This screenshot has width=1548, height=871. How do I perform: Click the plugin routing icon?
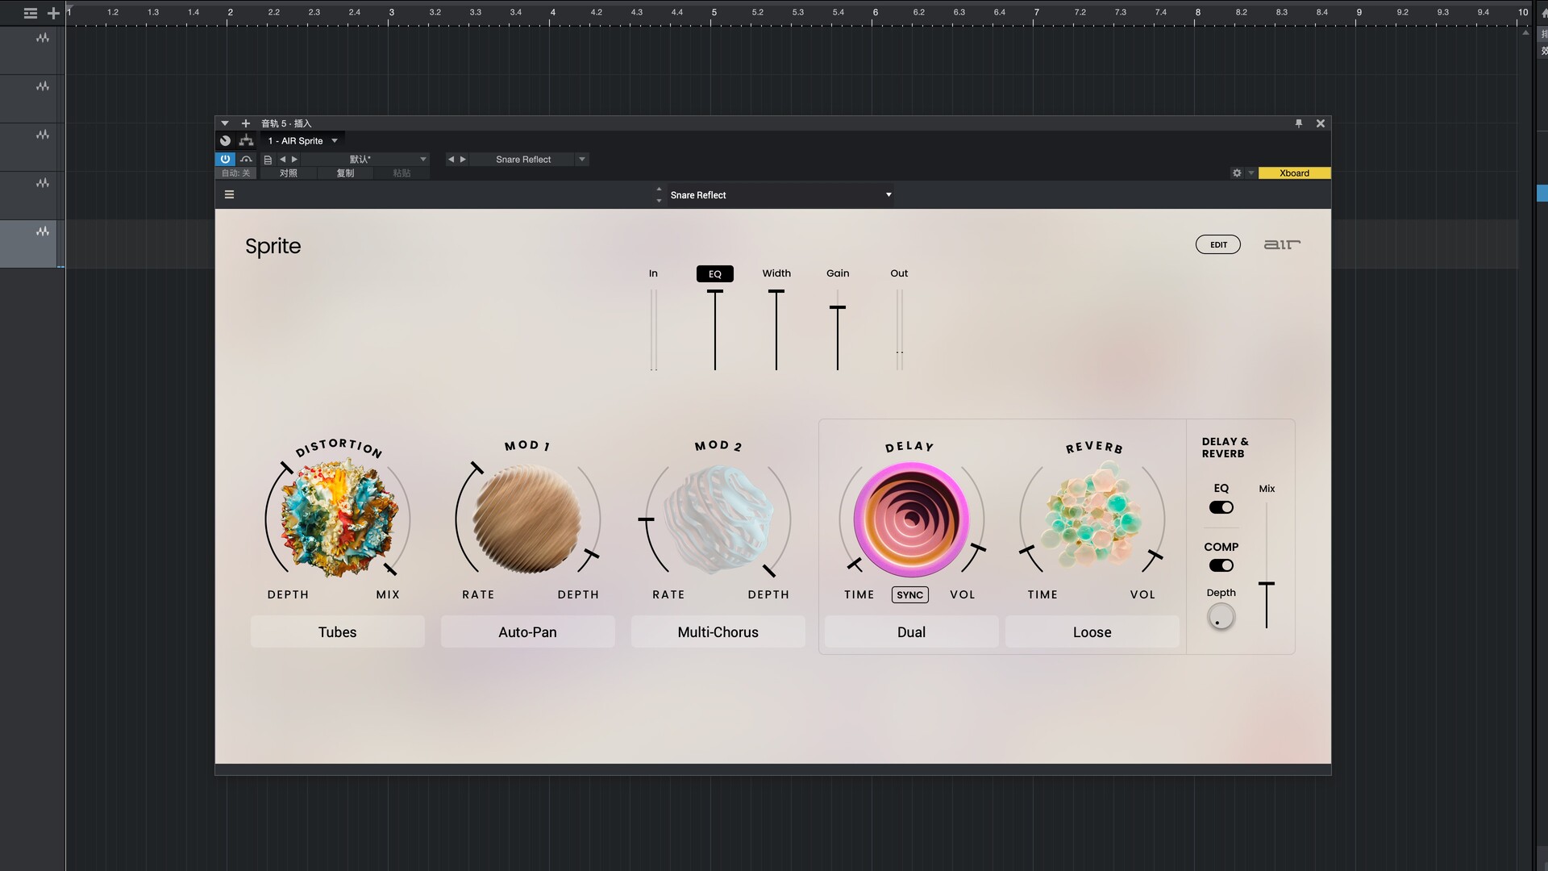[x=247, y=140]
